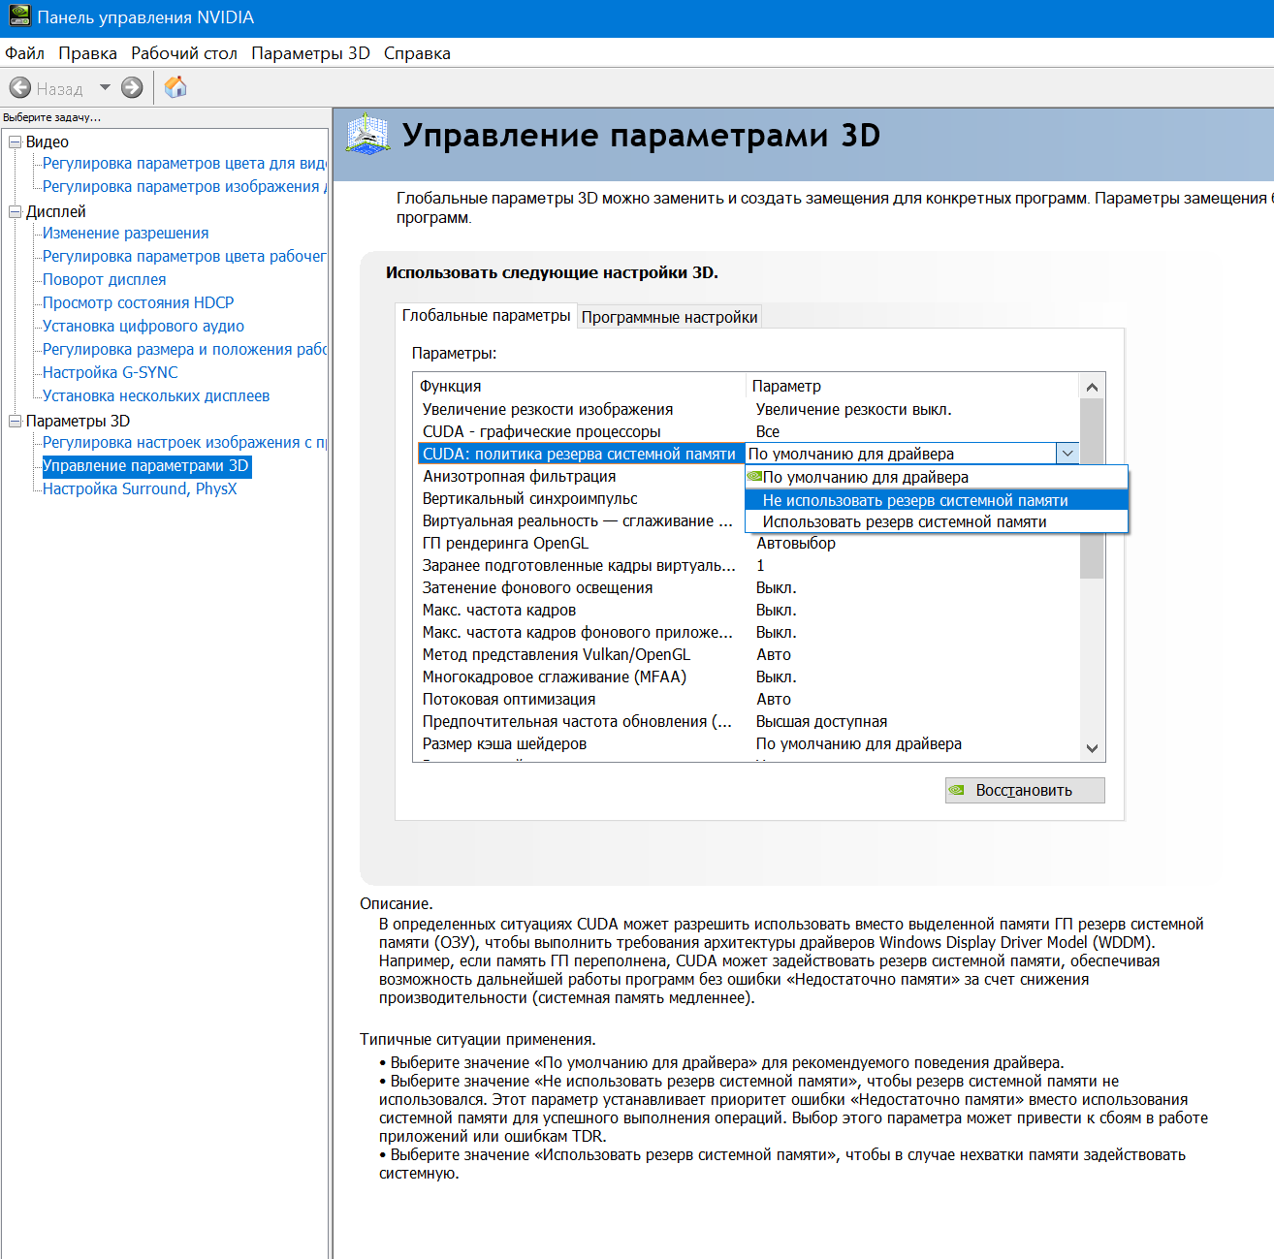Screen dimensions: 1274x1259
Task: Select the Макс. частота кадров фонового приложения row
Action: pyautogui.click(x=747, y=633)
